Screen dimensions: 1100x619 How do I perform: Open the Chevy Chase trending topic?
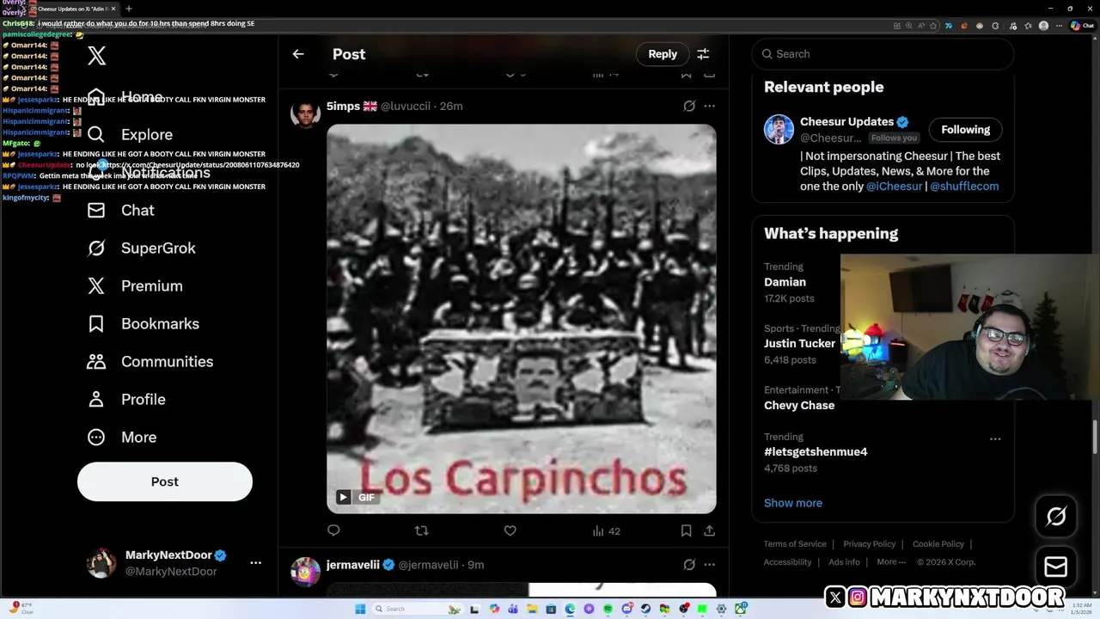[x=799, y=405]
